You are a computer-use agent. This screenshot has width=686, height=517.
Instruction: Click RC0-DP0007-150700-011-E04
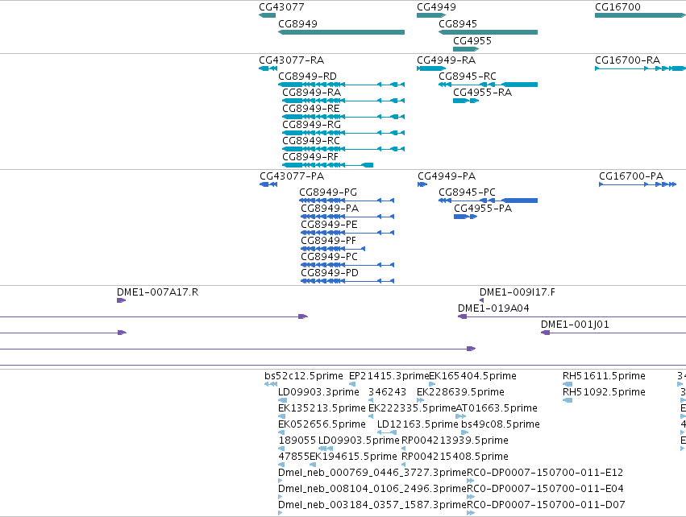tap(471, 497)
